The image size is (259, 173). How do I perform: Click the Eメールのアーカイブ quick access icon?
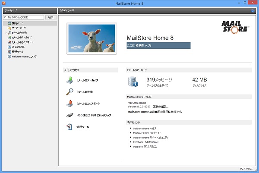(x=69, y=80)
